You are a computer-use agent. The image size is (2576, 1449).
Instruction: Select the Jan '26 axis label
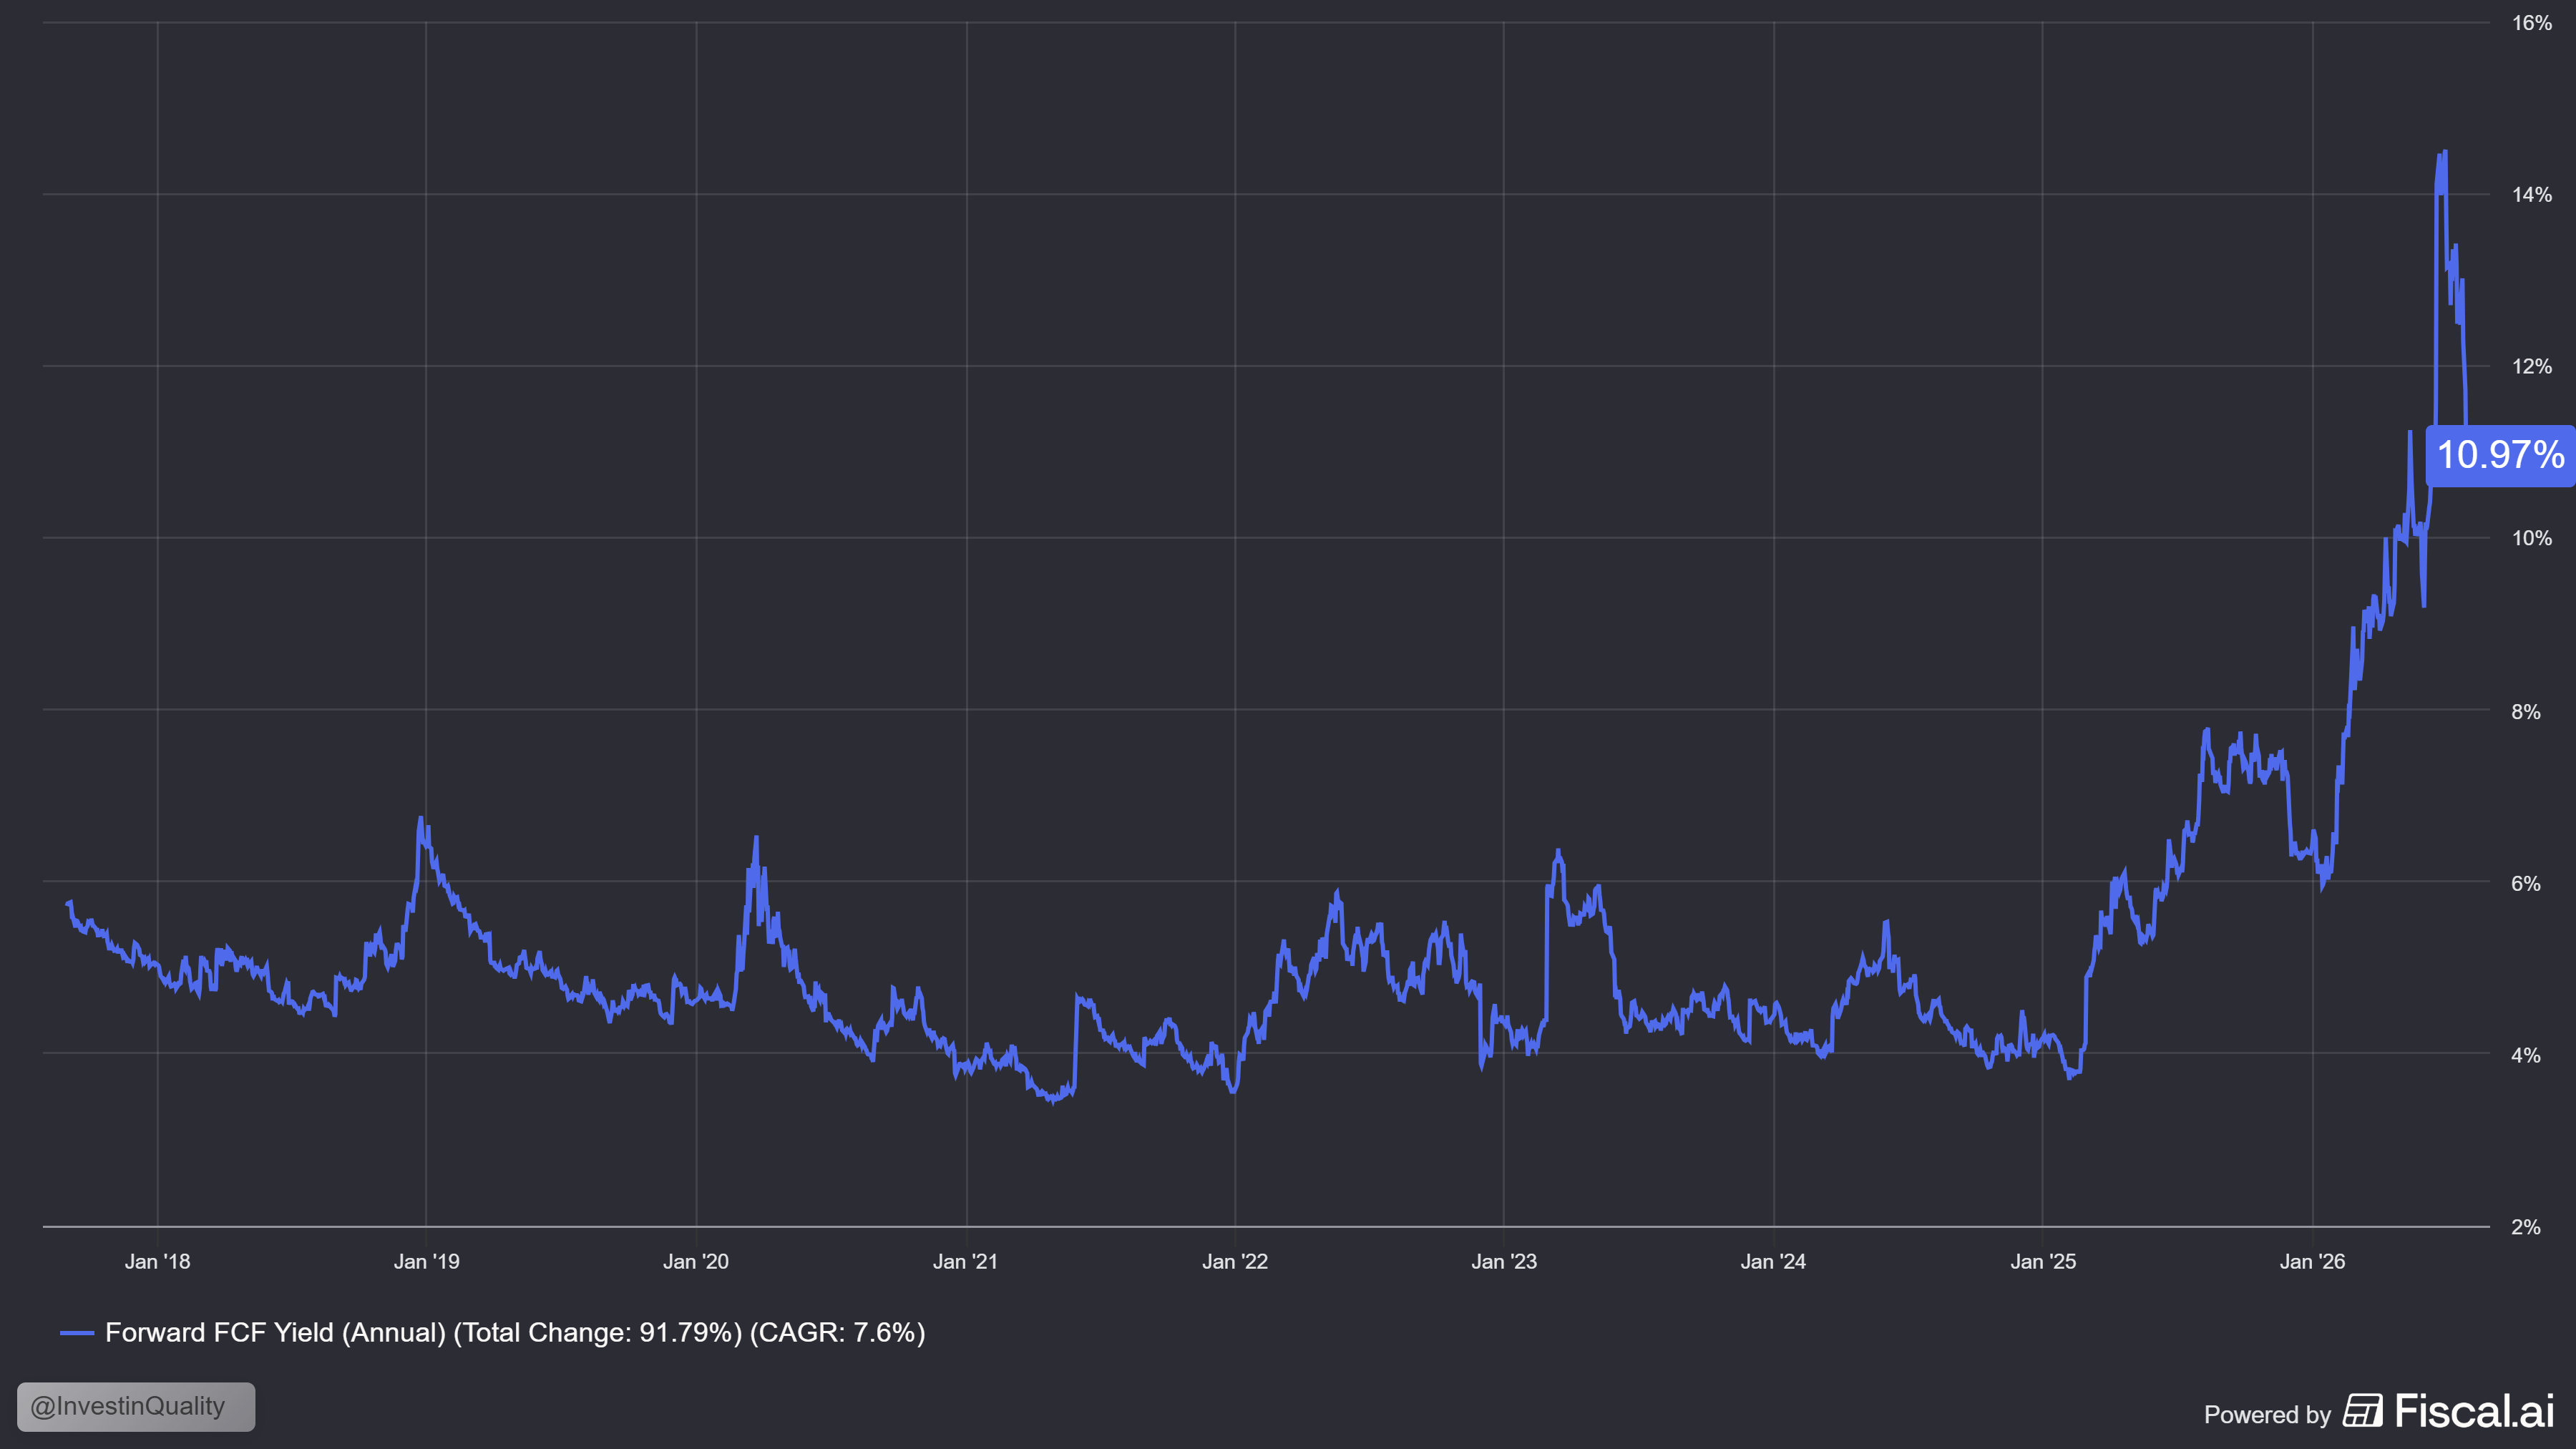click(x=2312, y=1262)
